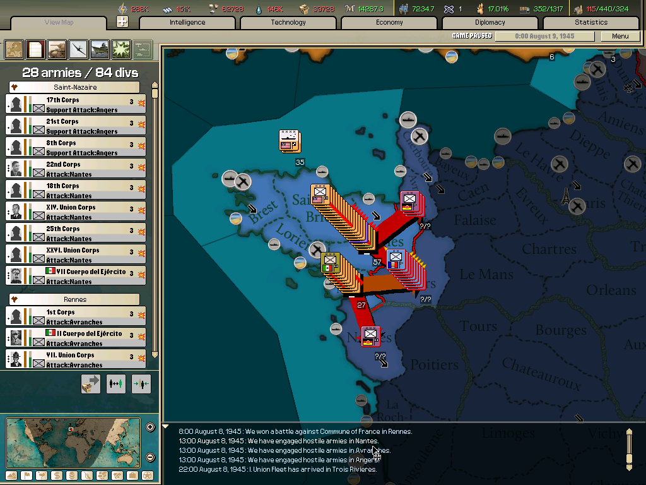Click the Statistics screen header
This screenshot has width=646, height=485.
591,22
